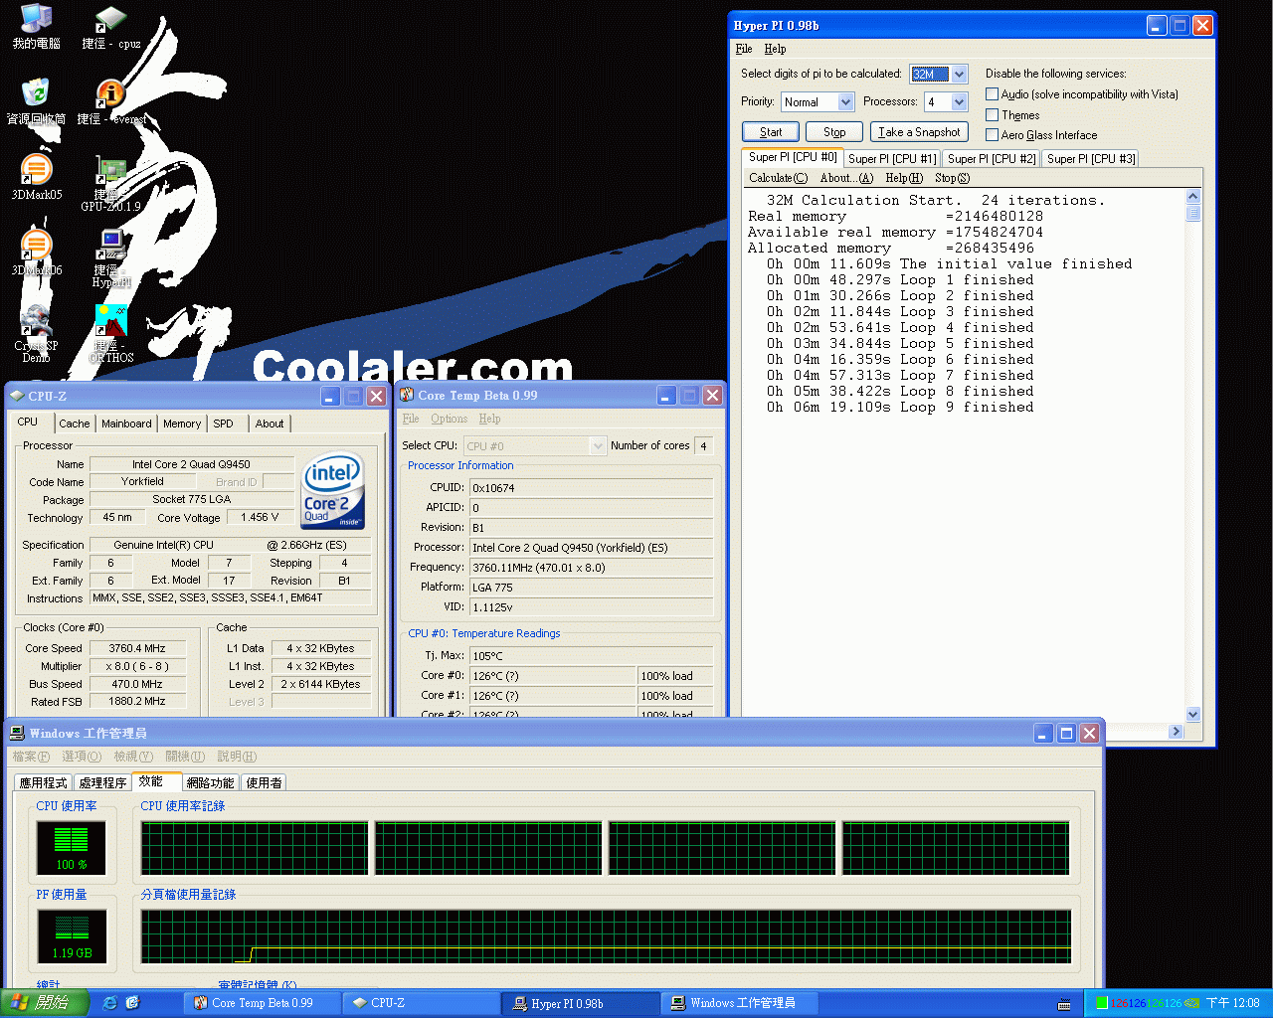1273x1018 pixels.
Task: Switch to the Memory tab in CPU-Z
Action: click(182, 424)
